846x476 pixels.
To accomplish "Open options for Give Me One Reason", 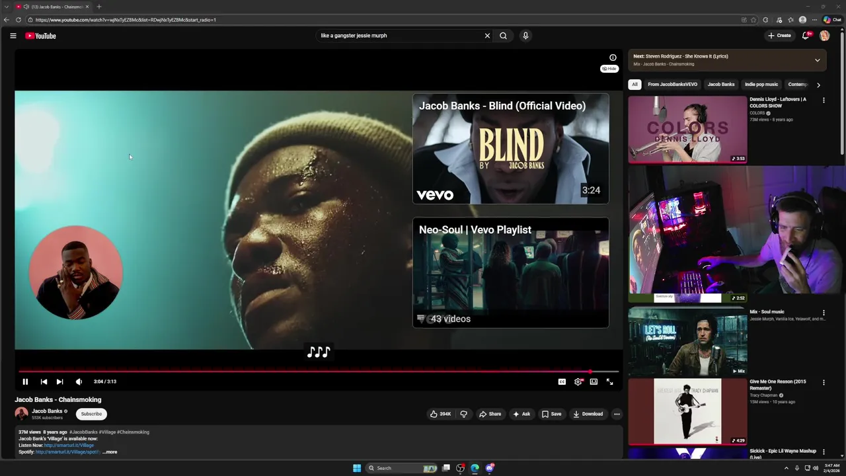I will click(x=824, y=383).
